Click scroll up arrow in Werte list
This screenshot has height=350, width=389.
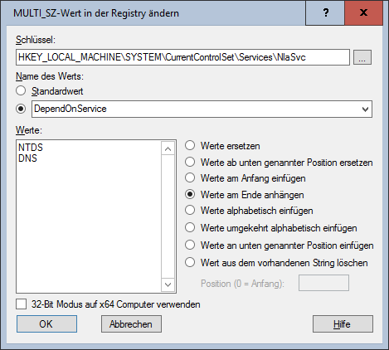pyautogui.click(x=168, y=149)
